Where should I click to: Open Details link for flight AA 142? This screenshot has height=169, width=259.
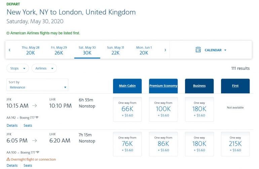click(x=12, y=125)
